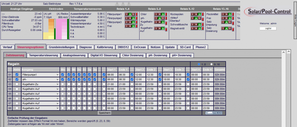The image size is (297, 127).
Task: Enable Aktiv checkbox for rule 03
Action: (17, 84)
